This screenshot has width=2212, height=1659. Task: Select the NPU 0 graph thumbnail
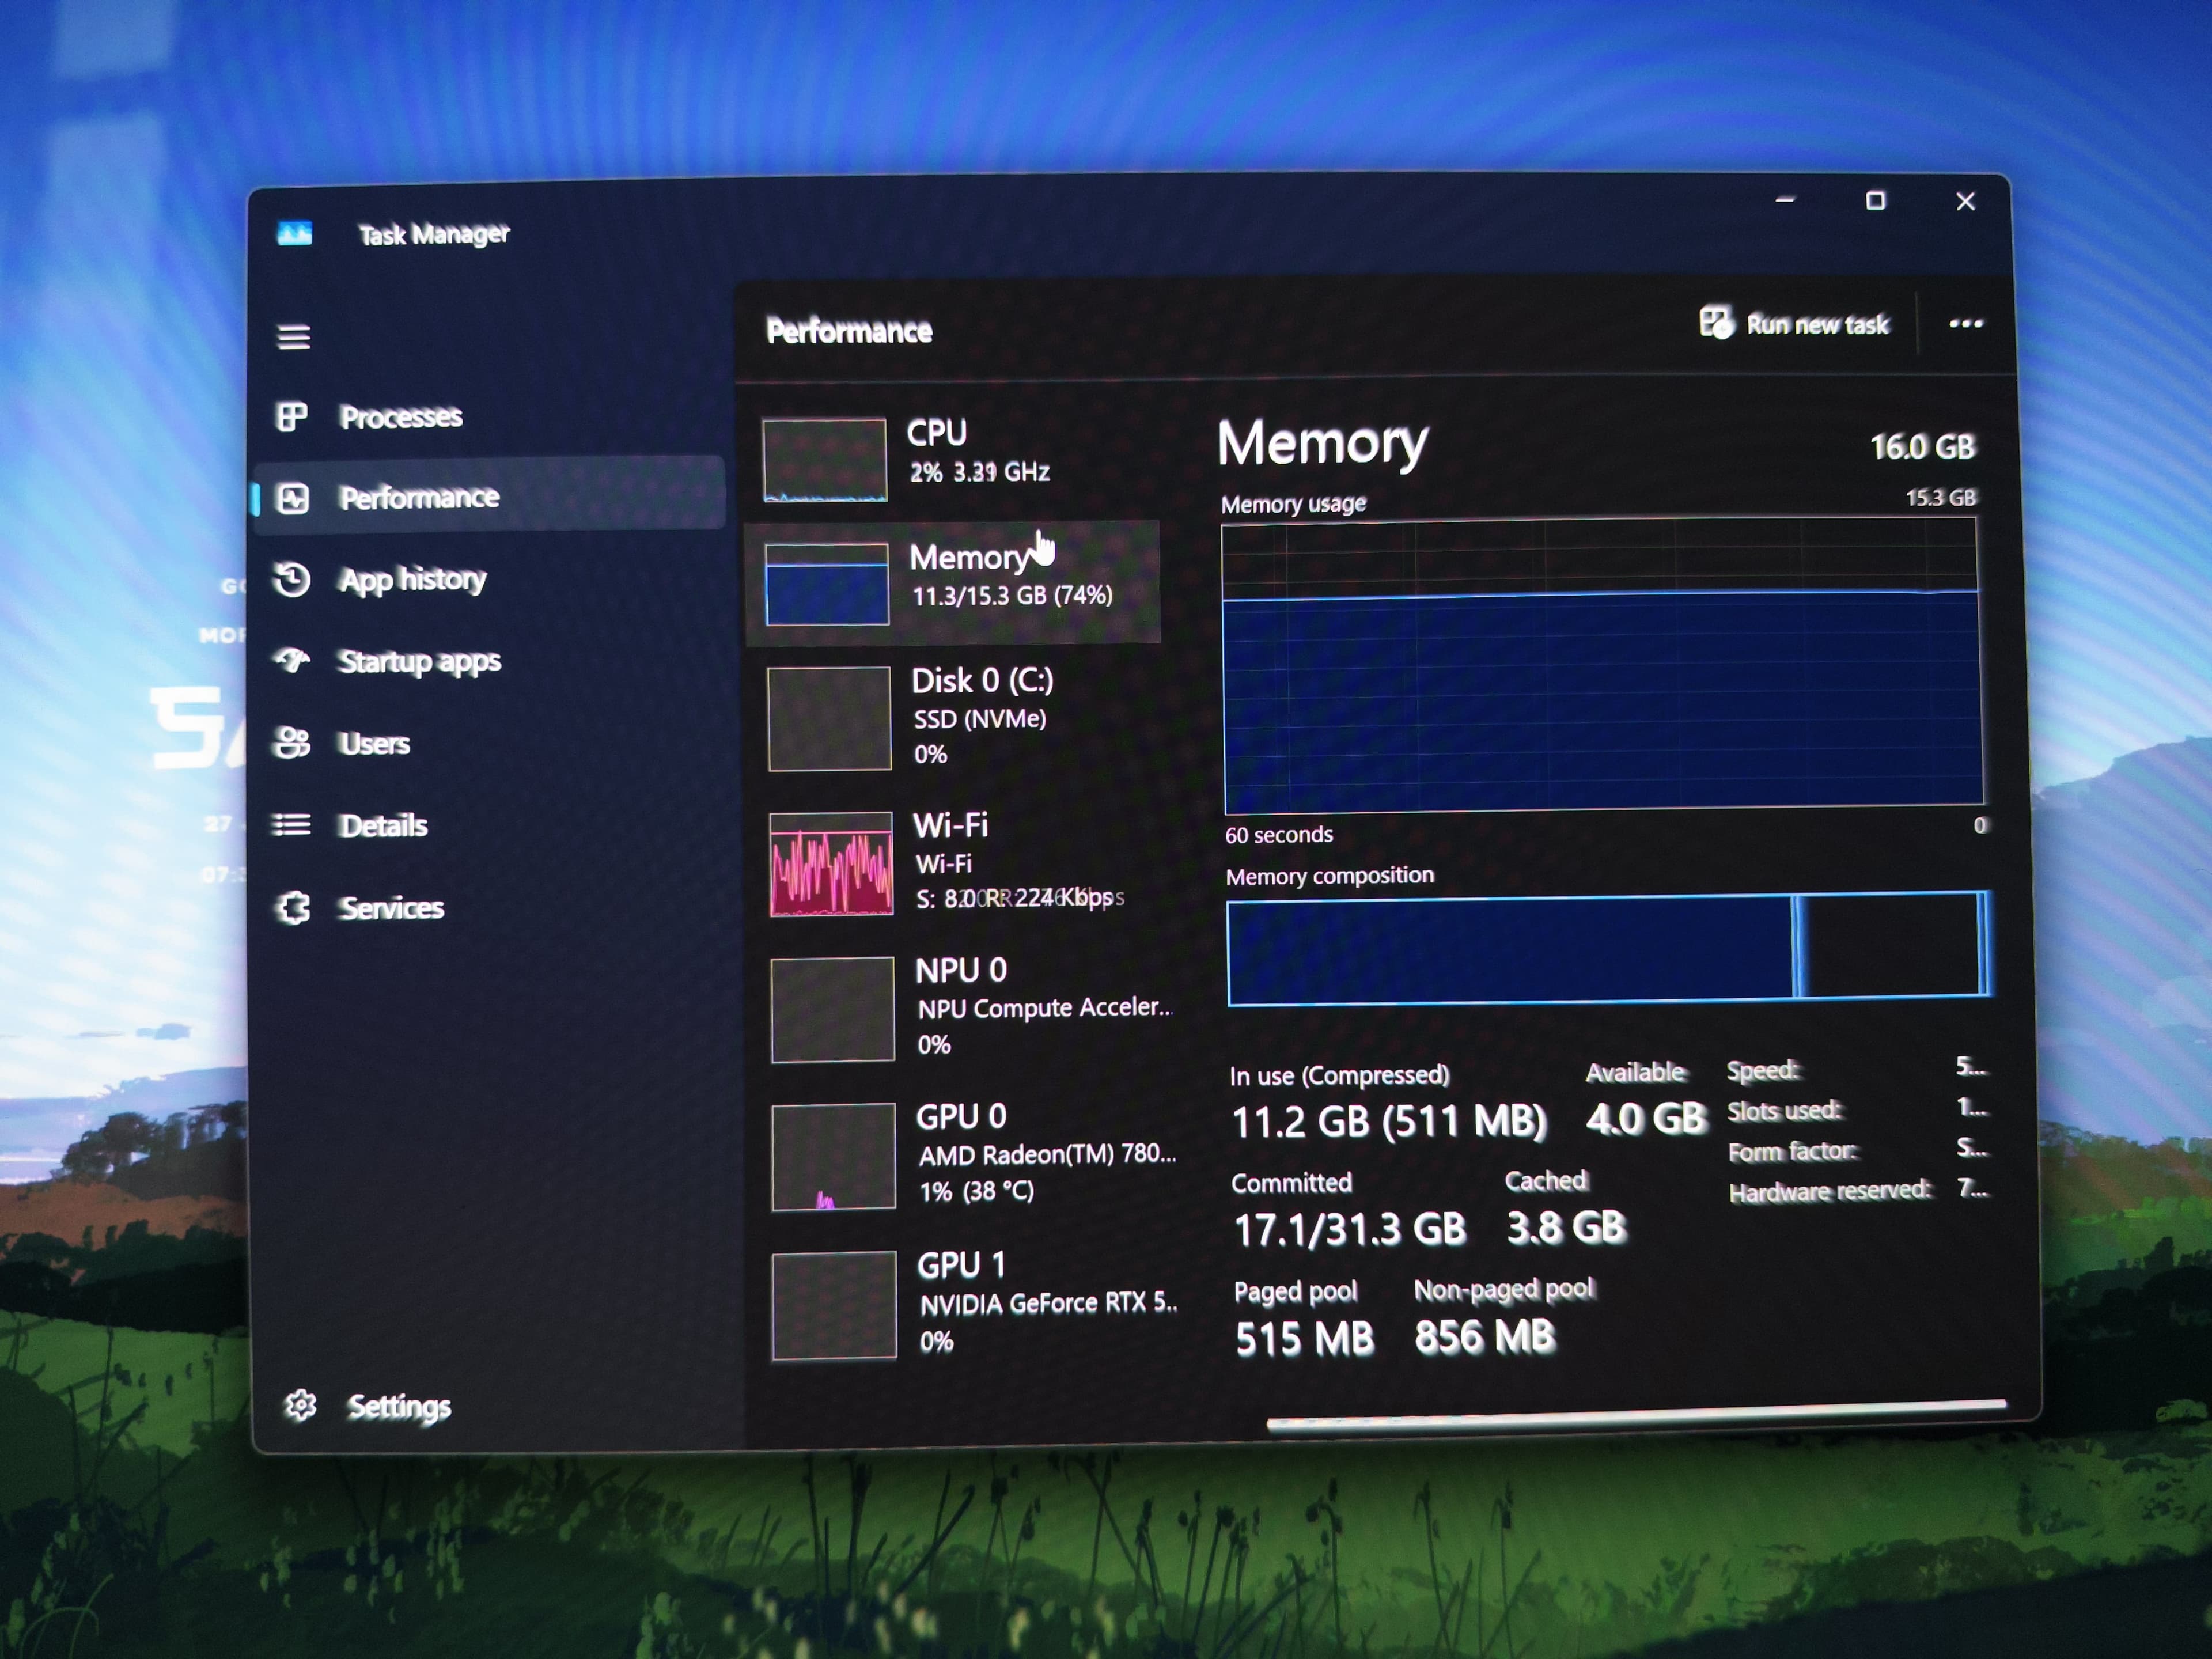click(832, 1009)
